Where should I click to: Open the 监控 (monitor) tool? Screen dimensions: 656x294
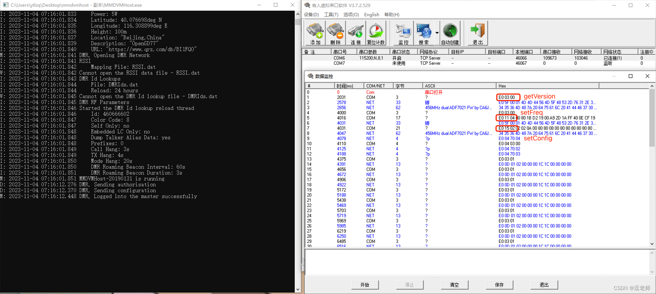pyautogui.click(x=404, y=33)
